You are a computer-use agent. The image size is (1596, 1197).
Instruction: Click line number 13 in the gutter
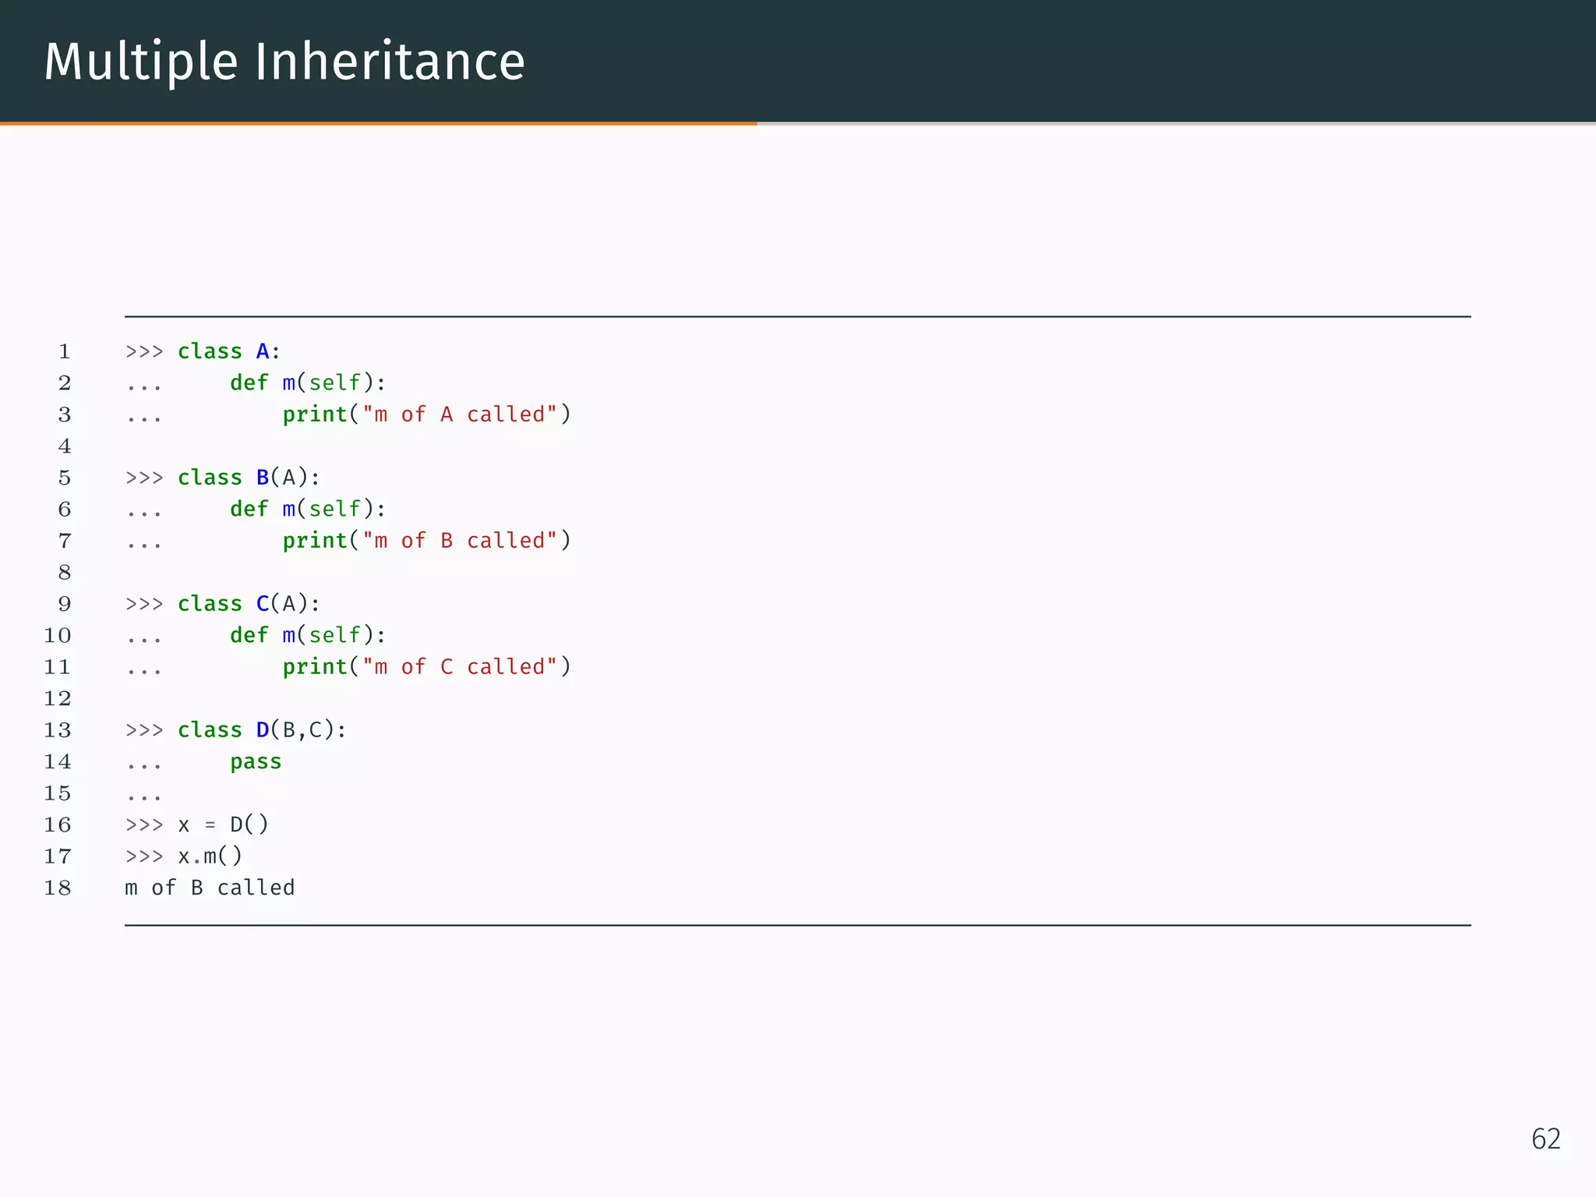(58, 731)
